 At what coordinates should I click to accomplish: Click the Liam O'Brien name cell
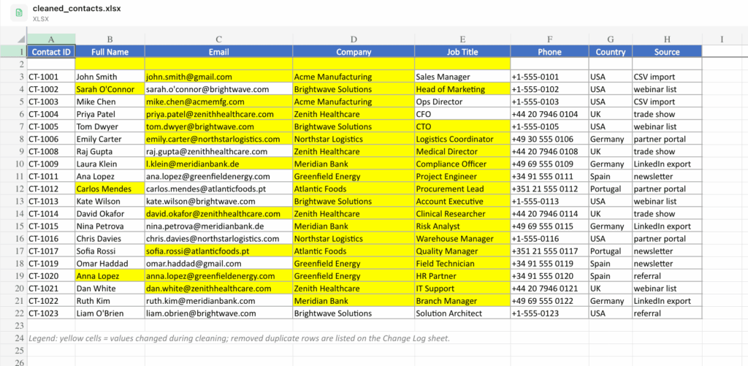110,313
